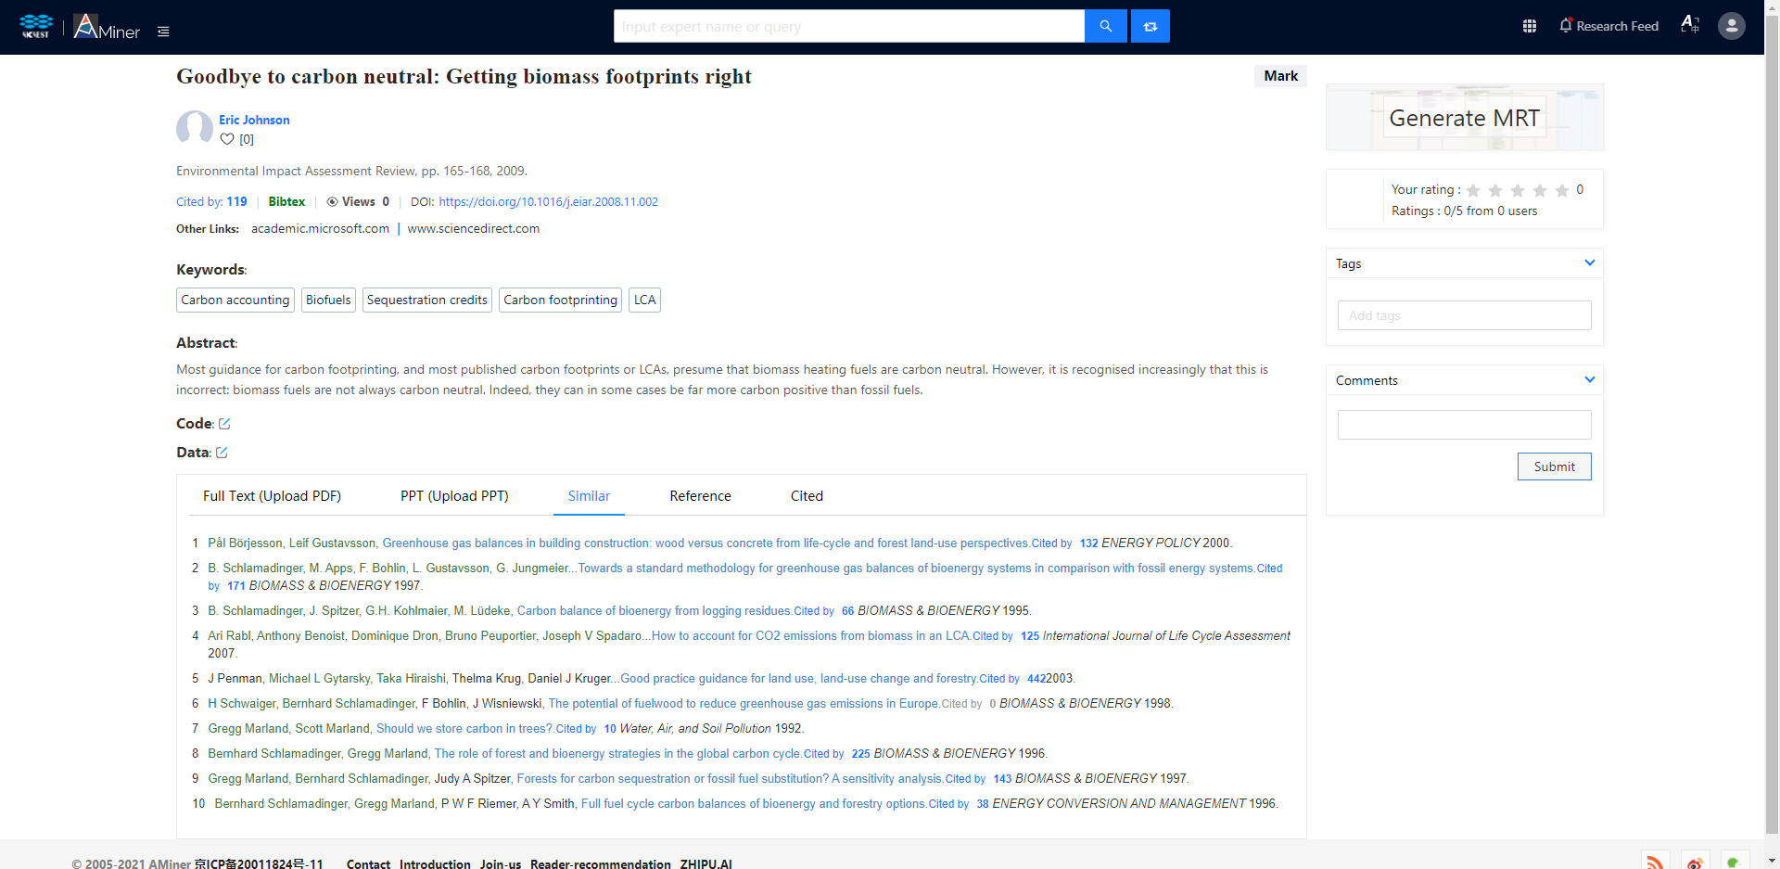Select the Carbon footprinting keyword

(560, 300)
